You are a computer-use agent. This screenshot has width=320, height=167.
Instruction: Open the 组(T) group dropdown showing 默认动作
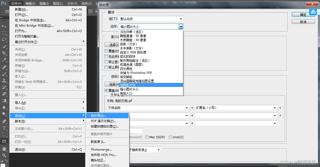click(151, 18)
